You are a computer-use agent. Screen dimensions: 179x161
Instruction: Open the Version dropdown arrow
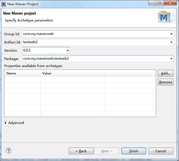pyautogui.click(x=68, y=50)
